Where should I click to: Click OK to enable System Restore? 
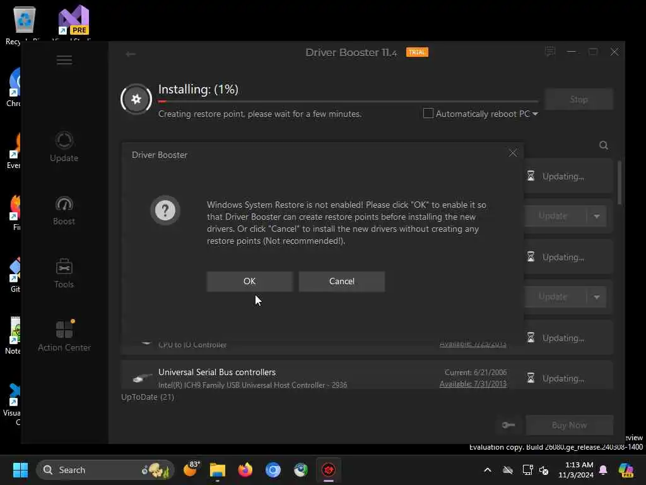[250, 281]
